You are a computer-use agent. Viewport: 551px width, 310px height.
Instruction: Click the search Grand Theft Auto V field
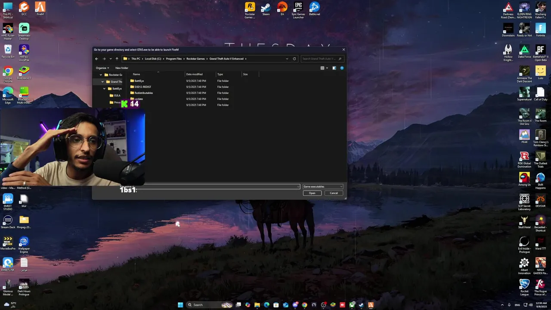point(322,59)
